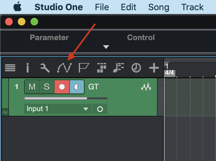
Task: Open the Track menu
Action: pos(192,7)
